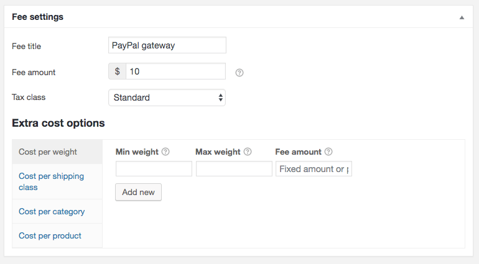Focus the Fee title input field

[x=167, y=45]
